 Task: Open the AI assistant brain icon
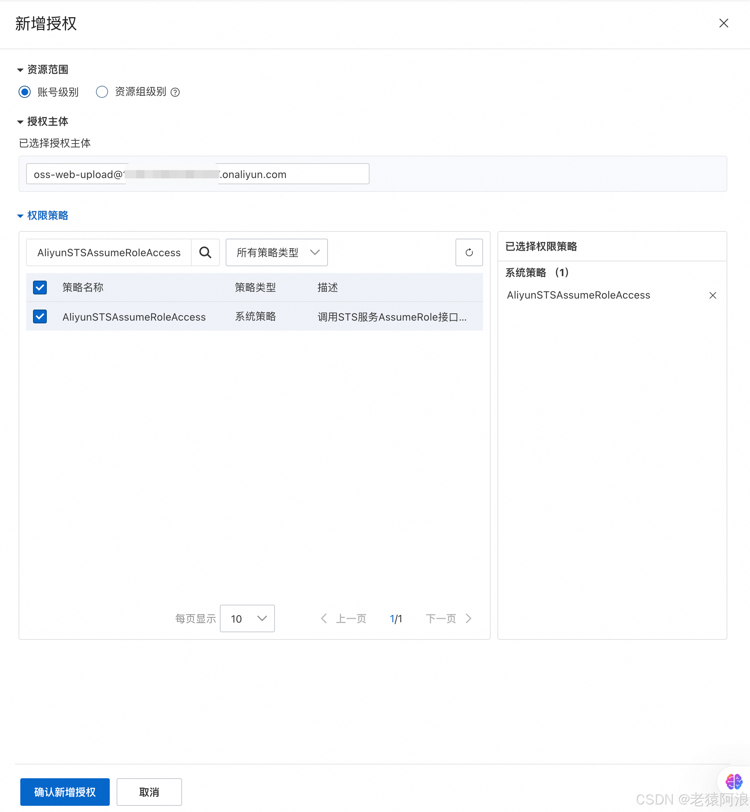(x=733, y=781)
